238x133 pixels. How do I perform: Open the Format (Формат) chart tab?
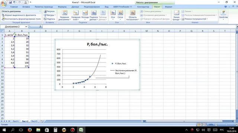click(x=168, y=7)
